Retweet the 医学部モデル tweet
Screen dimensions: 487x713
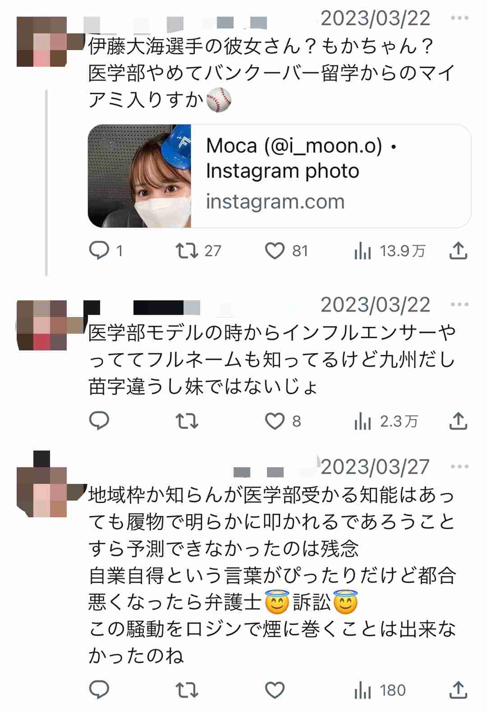187,421
